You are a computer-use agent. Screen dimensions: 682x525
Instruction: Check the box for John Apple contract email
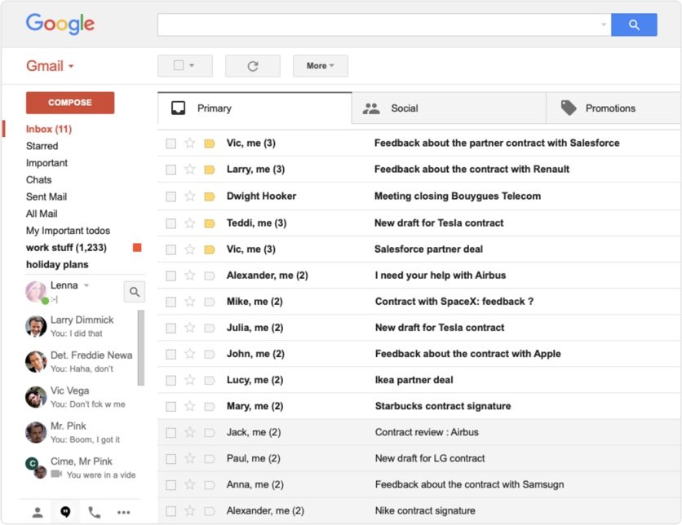pyautogui.click(x=171, y=354)
